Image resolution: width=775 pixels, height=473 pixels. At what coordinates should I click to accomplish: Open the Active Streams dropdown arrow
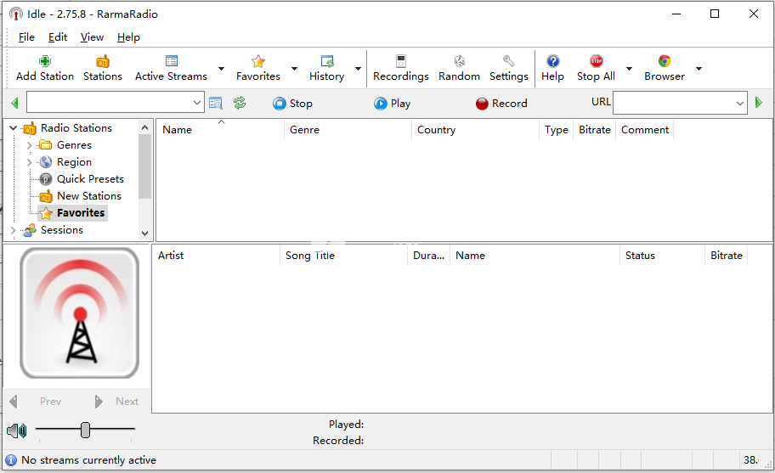coord(222,69)
